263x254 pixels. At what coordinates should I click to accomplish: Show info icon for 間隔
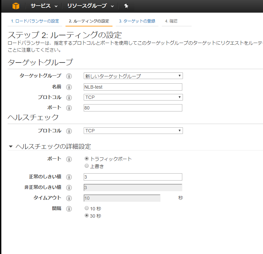(x=69, y=209)
